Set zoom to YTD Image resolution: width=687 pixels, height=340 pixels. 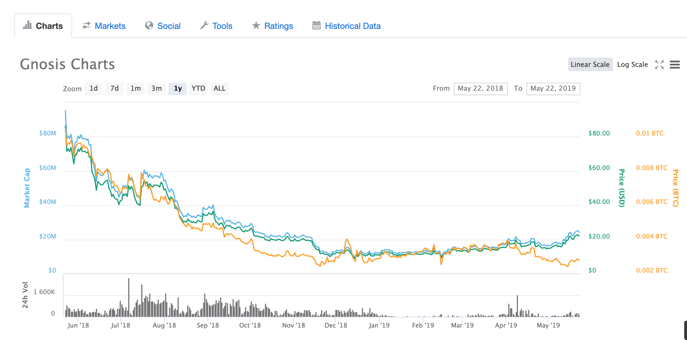click(199, 89)
